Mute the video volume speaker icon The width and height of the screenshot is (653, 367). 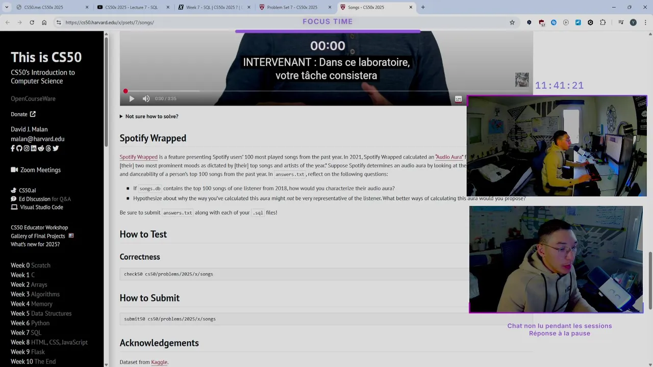(x=146, y=99)
